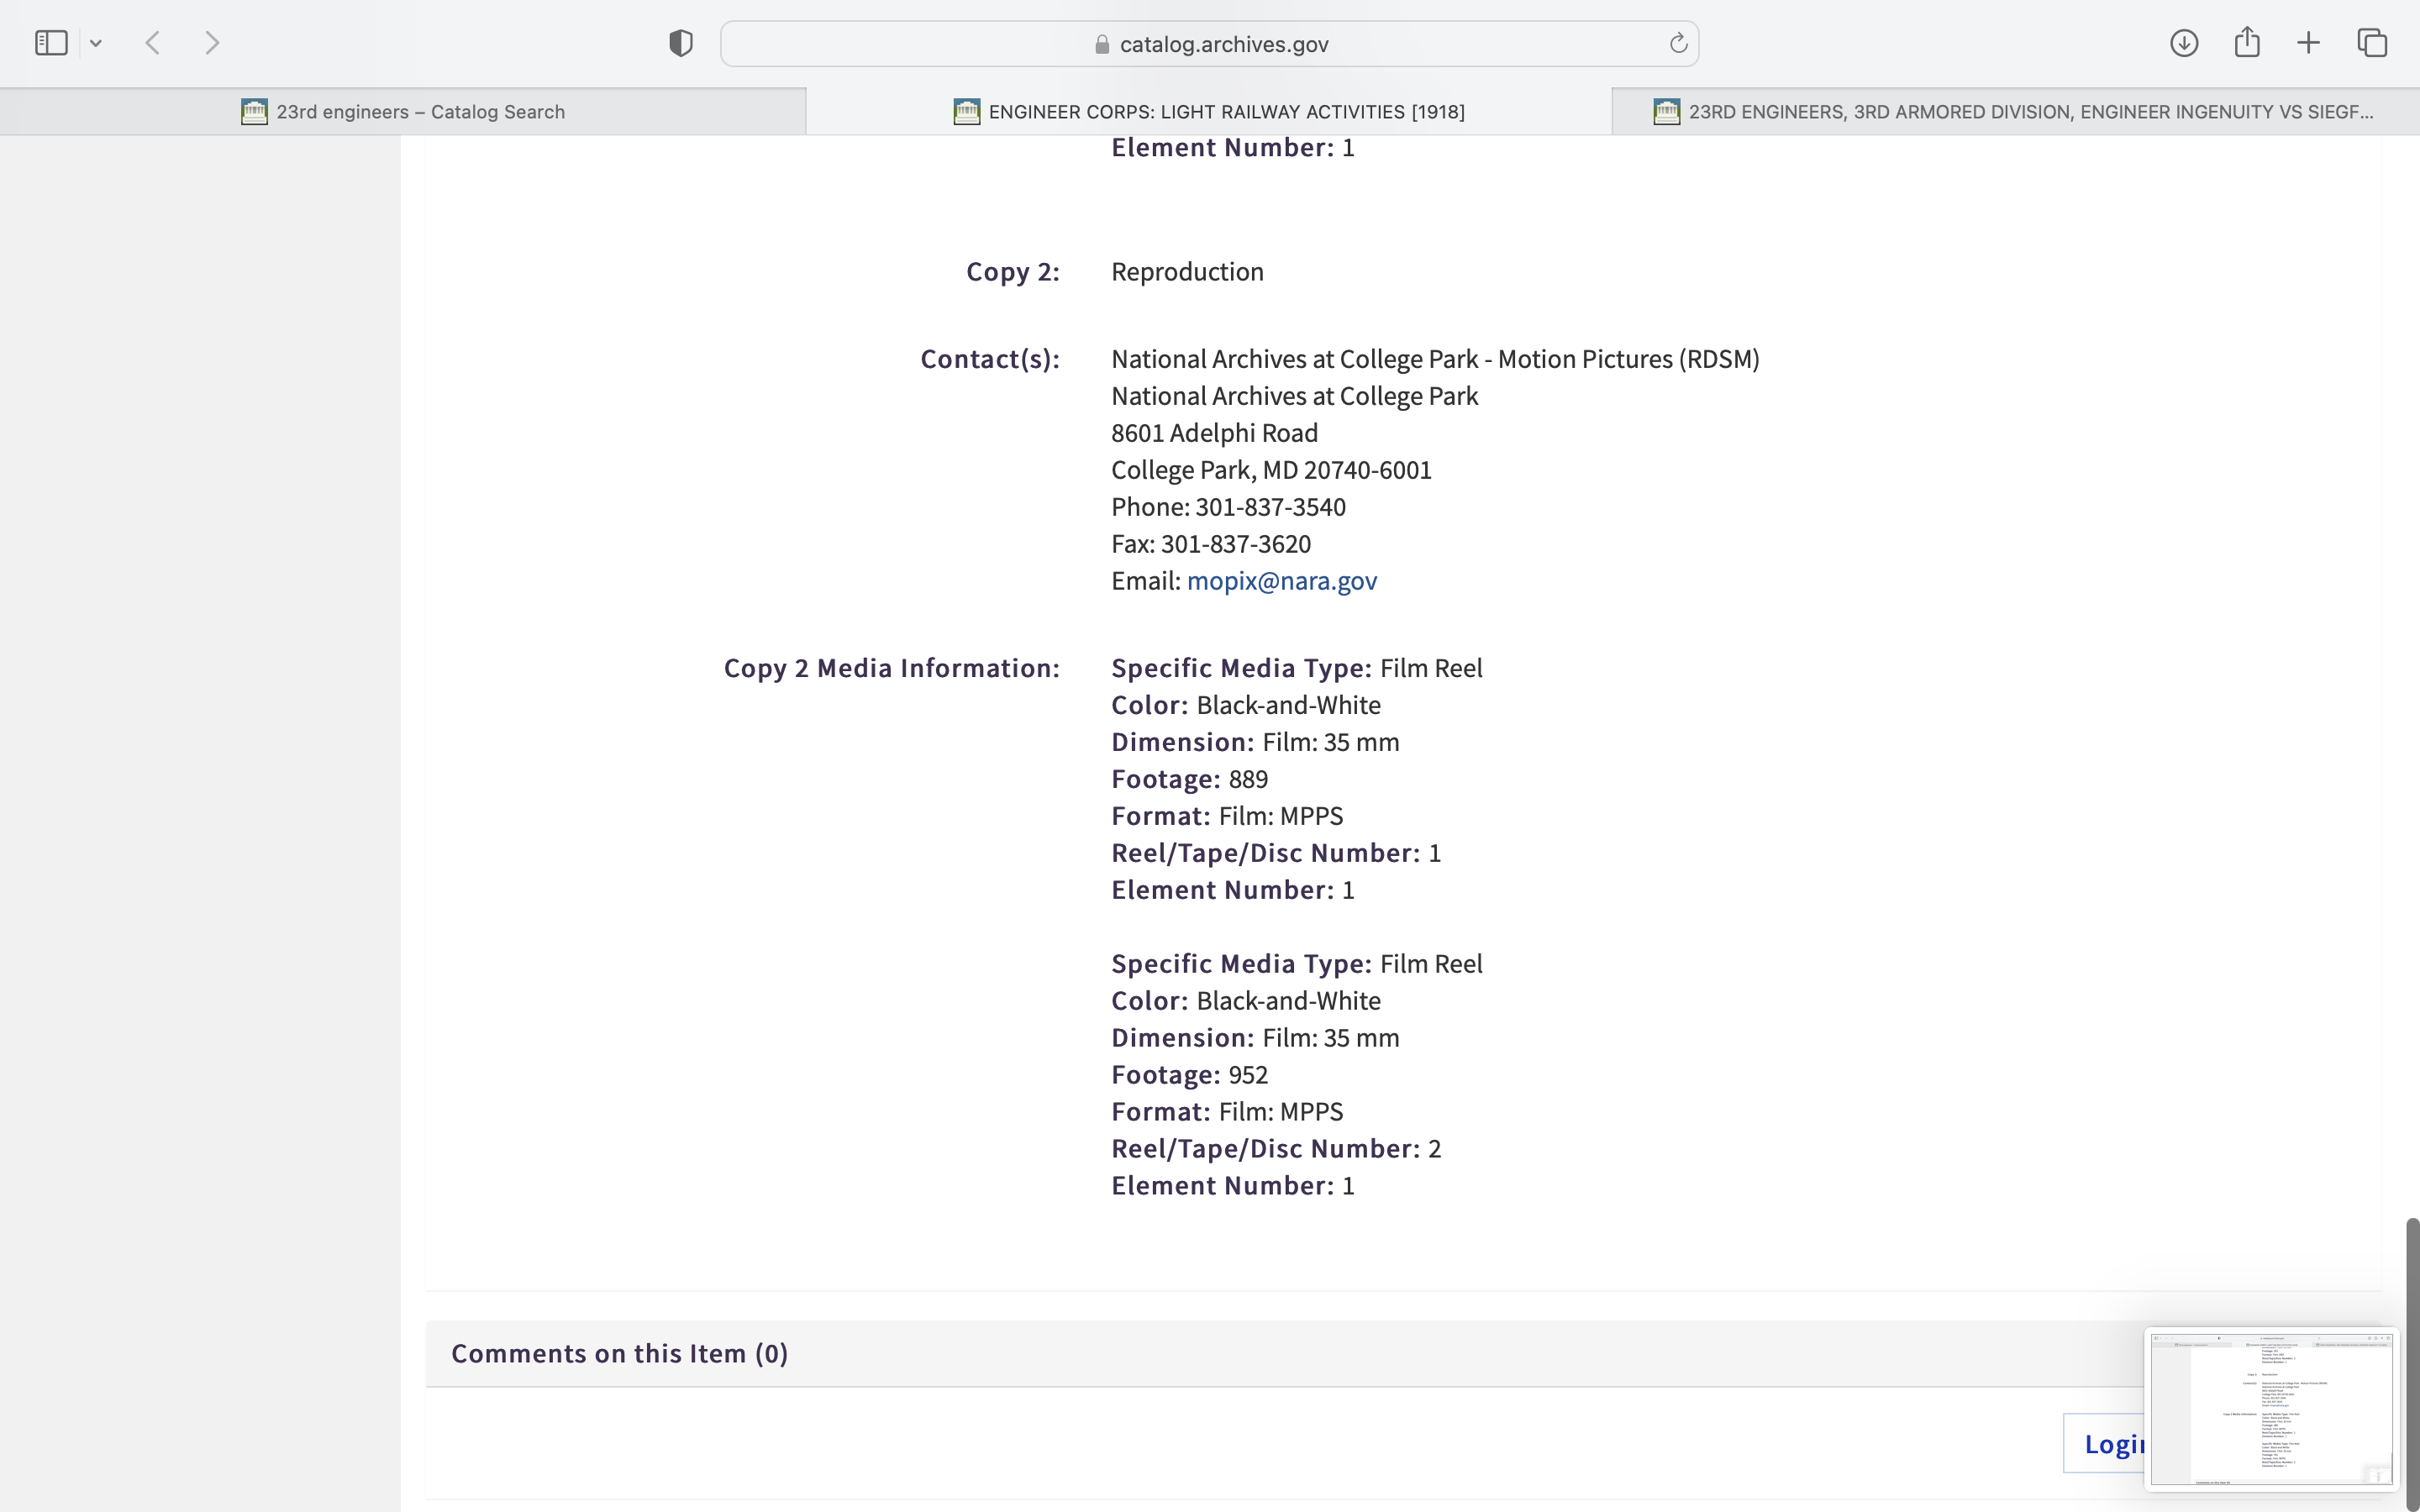Viewport: 2420px width, 1512px height.
Task: Click the lock icon in address bar
Action: coord(1101,44)
